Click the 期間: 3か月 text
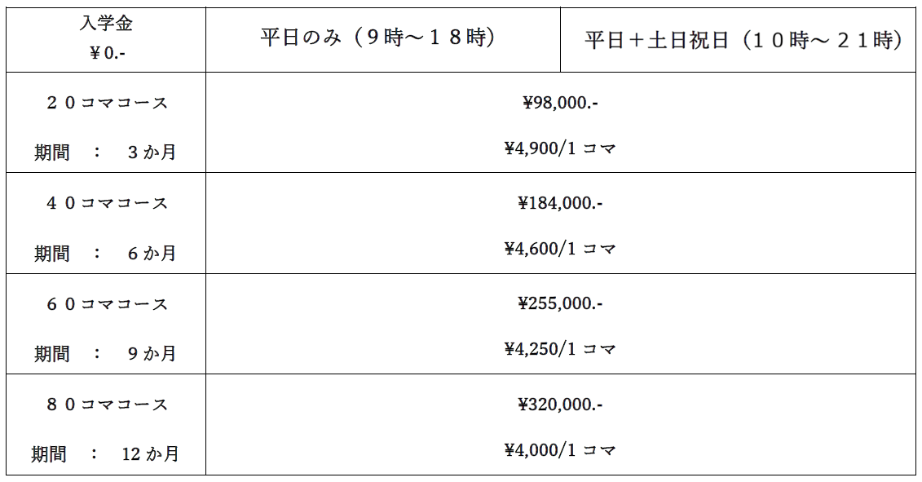Screen dimensions: 922x482 [105, 153]
